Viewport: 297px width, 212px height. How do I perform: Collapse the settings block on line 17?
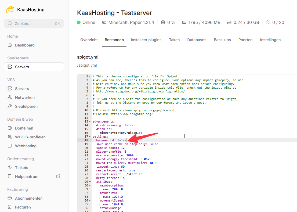click(90, 137)
